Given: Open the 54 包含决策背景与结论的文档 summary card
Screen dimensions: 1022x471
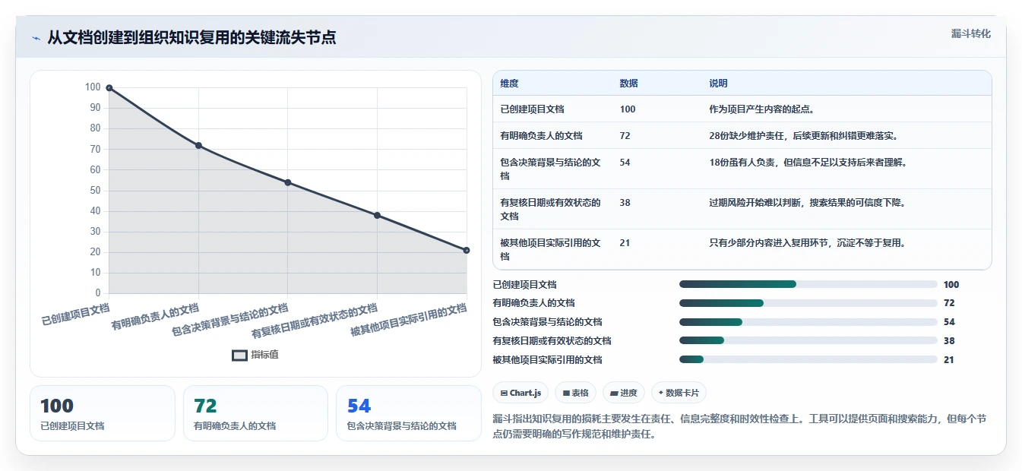Looking at the screenshot, I should [409, 413].
